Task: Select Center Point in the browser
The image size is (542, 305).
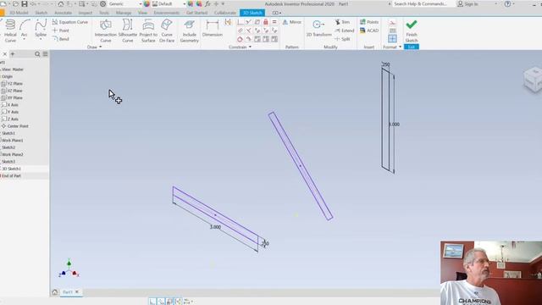Action: [15, 126]
